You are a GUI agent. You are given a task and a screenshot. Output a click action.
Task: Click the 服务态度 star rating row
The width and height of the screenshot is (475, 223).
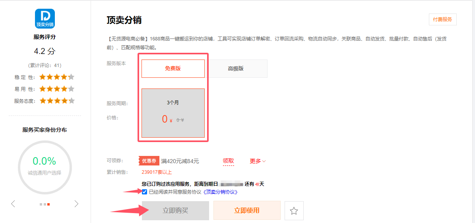click(x=57, y=101)
